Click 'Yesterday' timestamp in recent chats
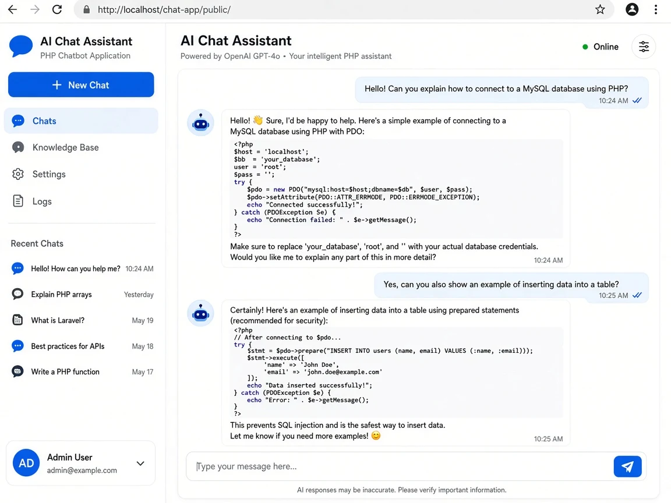The image size is (671, 503). (139, 294)
